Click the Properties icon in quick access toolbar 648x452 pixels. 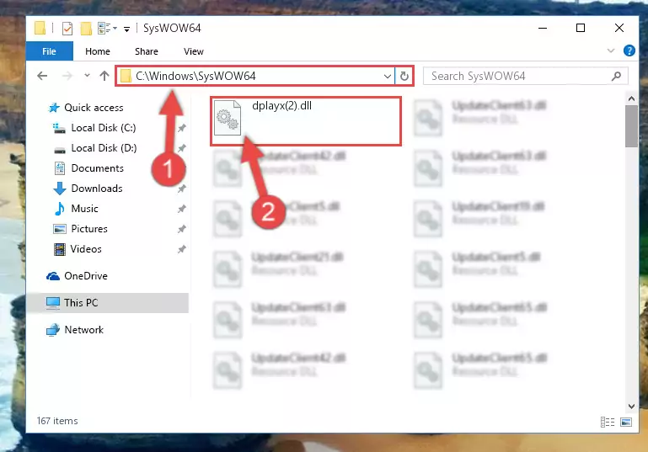click(67, 28)
